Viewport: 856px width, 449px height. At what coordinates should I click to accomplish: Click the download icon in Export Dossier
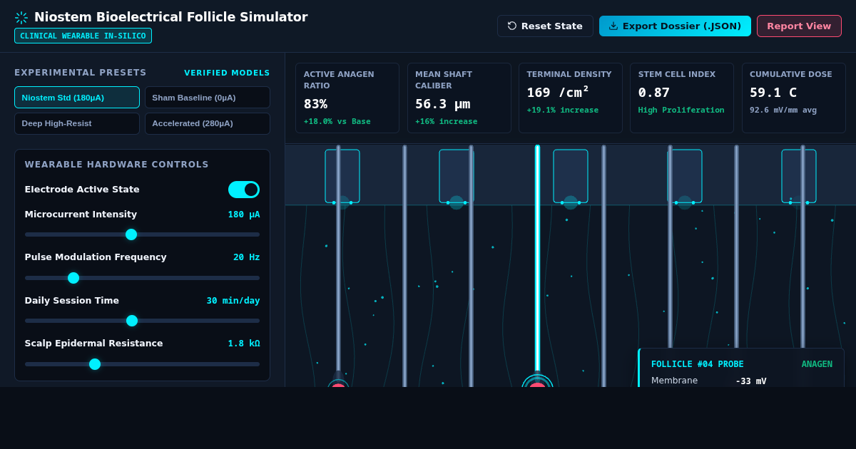613,26
